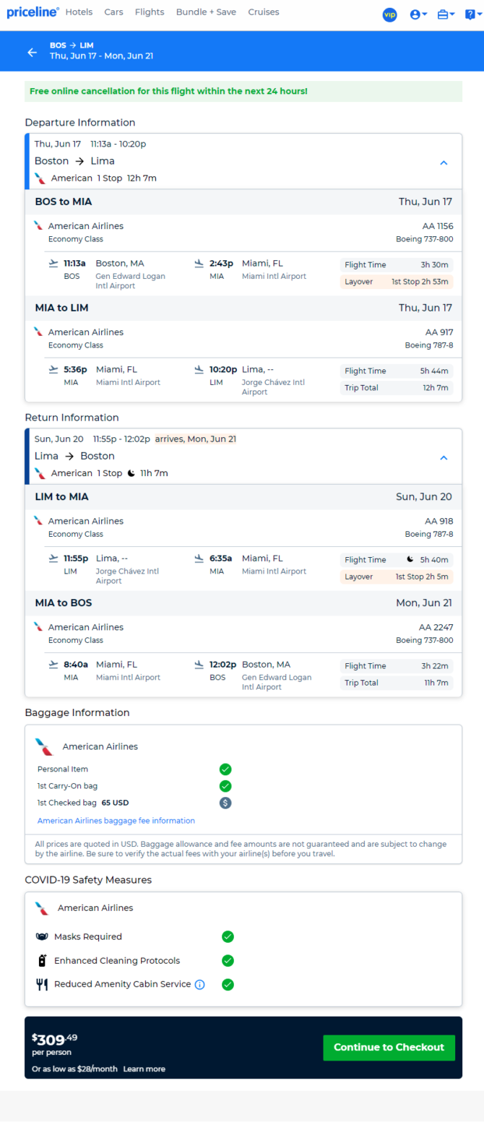Screen dimensions: 484x1122
Task: Click the dollar icon for 1st Checked bag
Action: pos(225,803)
